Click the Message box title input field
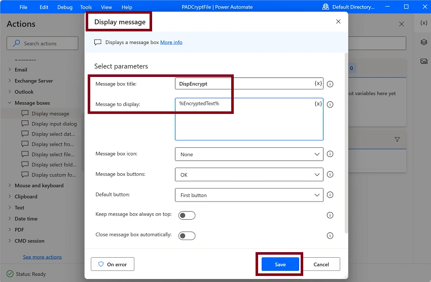The width and height of the screenshot is (431, 282). click(244, 84)
